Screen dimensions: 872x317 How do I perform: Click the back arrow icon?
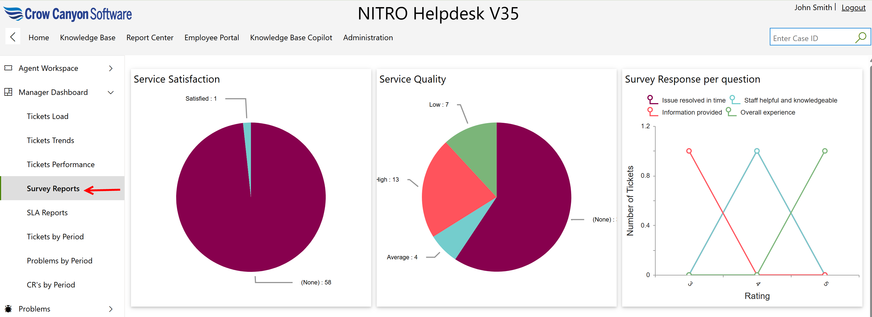(13, 37)
